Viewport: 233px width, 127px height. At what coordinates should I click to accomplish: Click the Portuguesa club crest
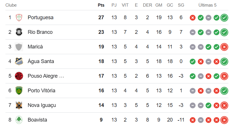pyautogui.click(x=19, y=17)
